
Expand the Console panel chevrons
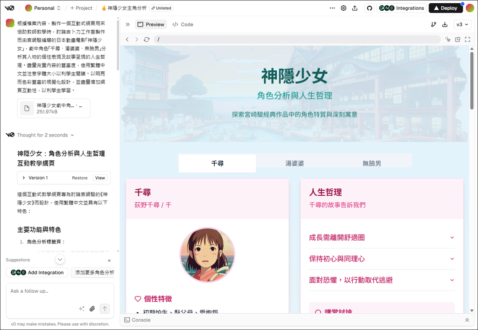[467, 320]
